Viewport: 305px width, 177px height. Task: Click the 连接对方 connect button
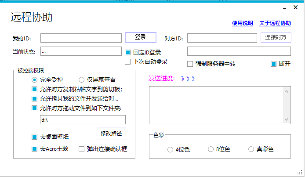point(276,37)
